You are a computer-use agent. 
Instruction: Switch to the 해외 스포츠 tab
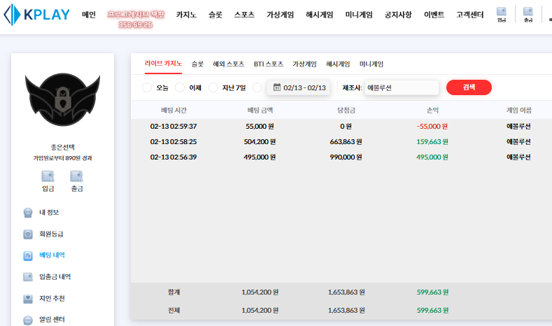click(x=229, y=64)
